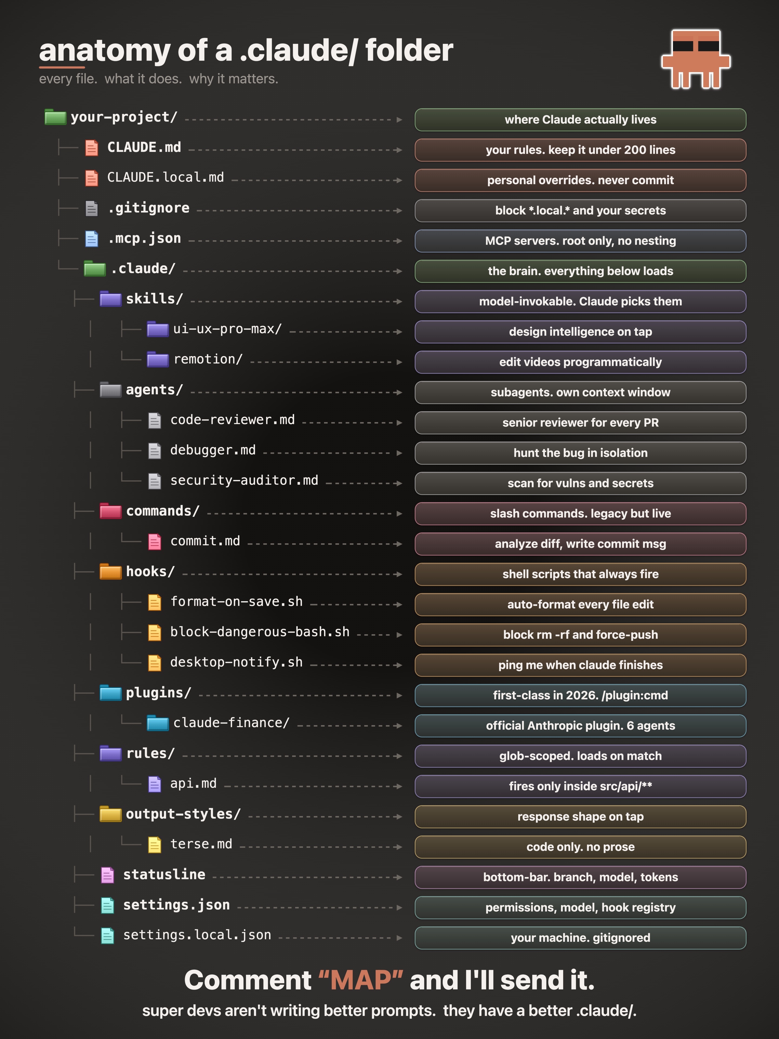Select 'your rules. keep it under 200 lines'
The image size is (779, 1039).
[580, 150]
